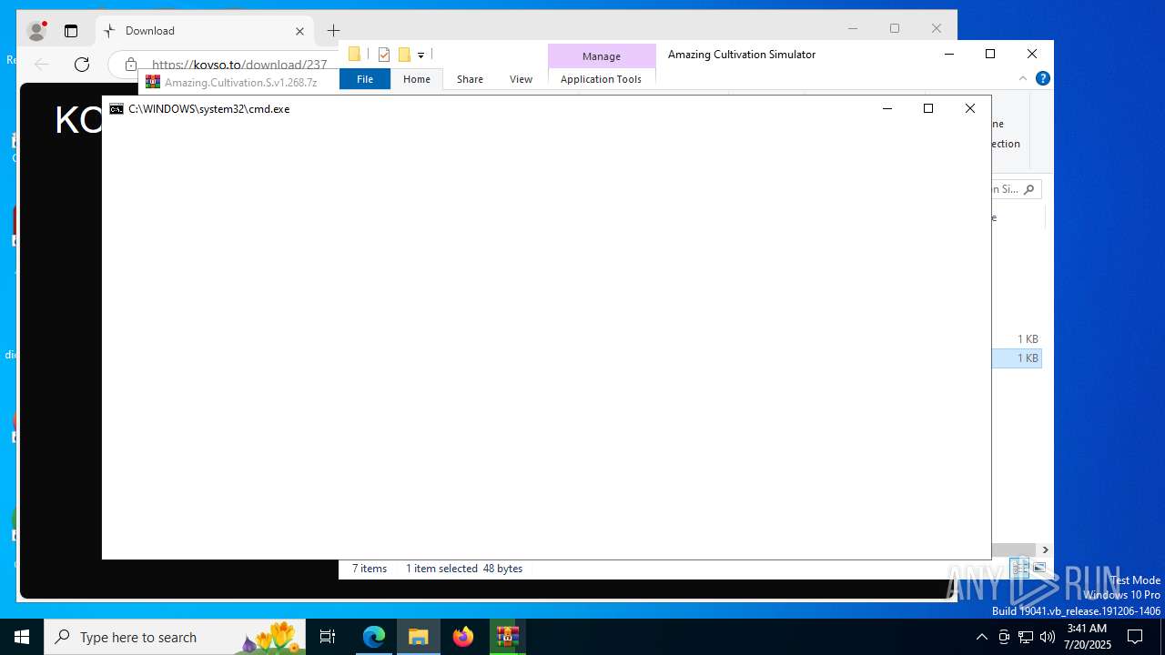Open the browser profile icon

[36, 31]
